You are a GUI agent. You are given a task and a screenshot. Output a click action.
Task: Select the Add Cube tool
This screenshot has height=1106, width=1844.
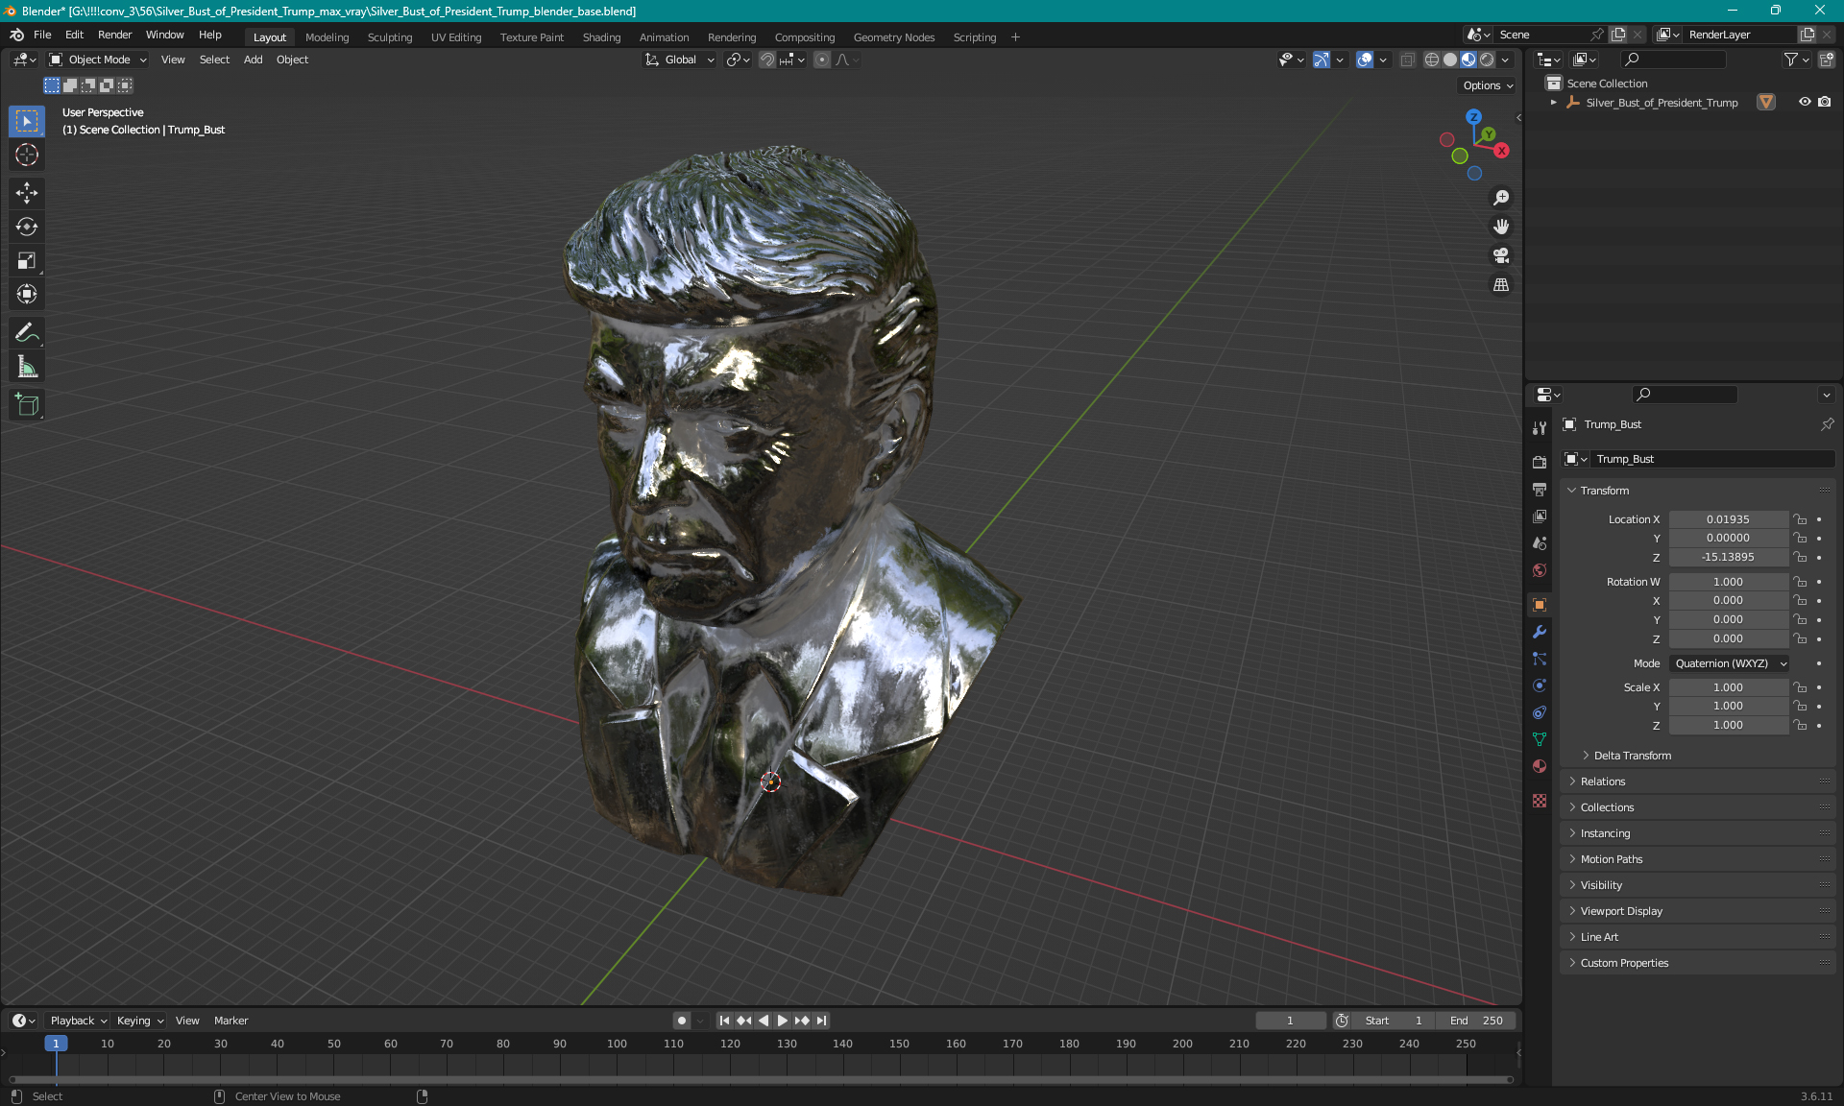[x=27, y=405]
